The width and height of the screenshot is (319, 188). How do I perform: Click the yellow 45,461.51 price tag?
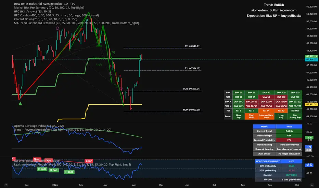coord(311,104)
